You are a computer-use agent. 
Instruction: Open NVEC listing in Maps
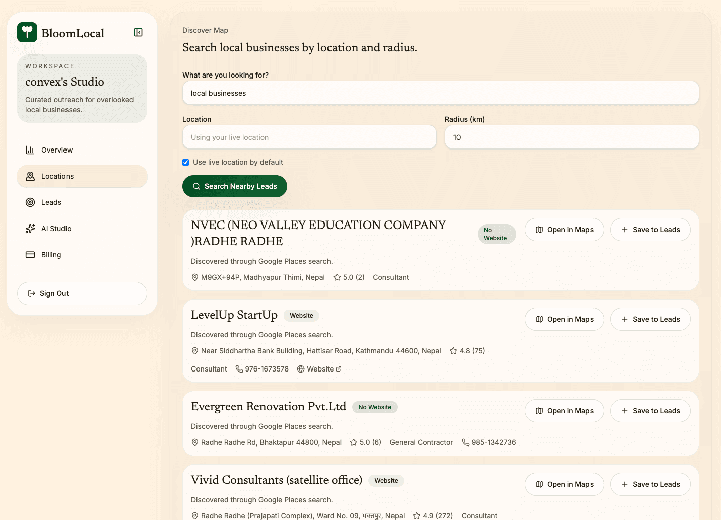[x=564, y=230]
